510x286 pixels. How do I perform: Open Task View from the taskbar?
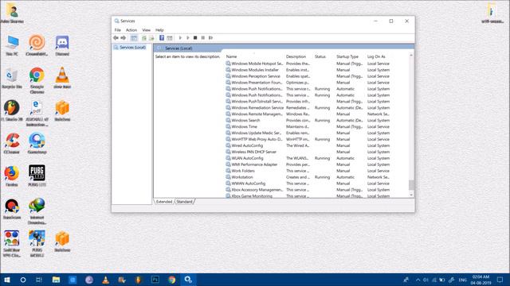tap(39, 280)
